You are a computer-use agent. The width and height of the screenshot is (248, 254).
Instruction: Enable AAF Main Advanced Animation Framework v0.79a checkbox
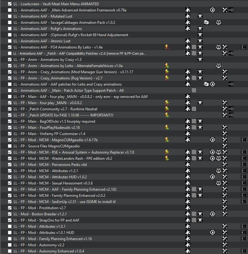(10, 10)
